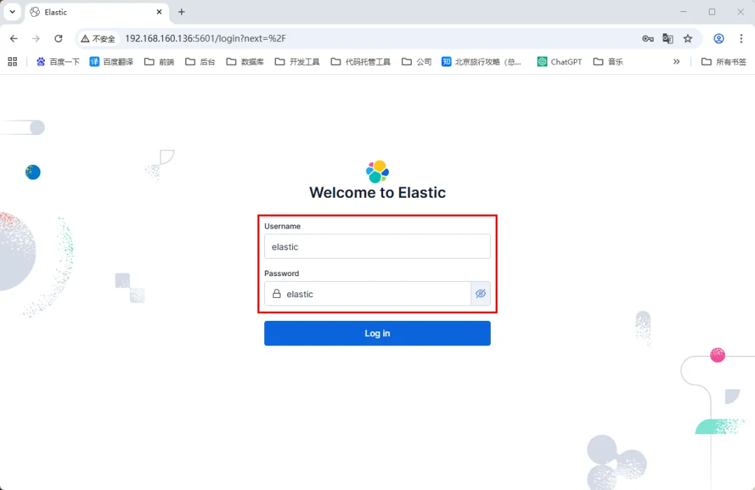Open the 公司 bookmark folder
This screenshot has height=490, width=755.
tap(417, 62)
